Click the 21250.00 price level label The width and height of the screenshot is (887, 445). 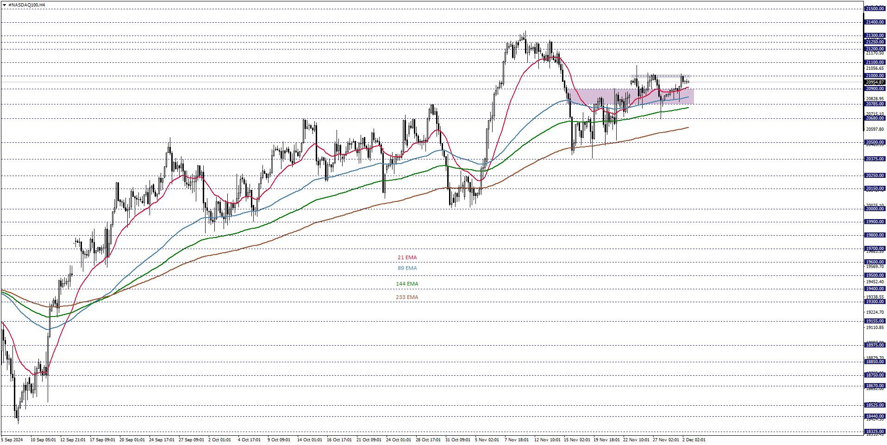pyautogui.click(x=875, y=42)
